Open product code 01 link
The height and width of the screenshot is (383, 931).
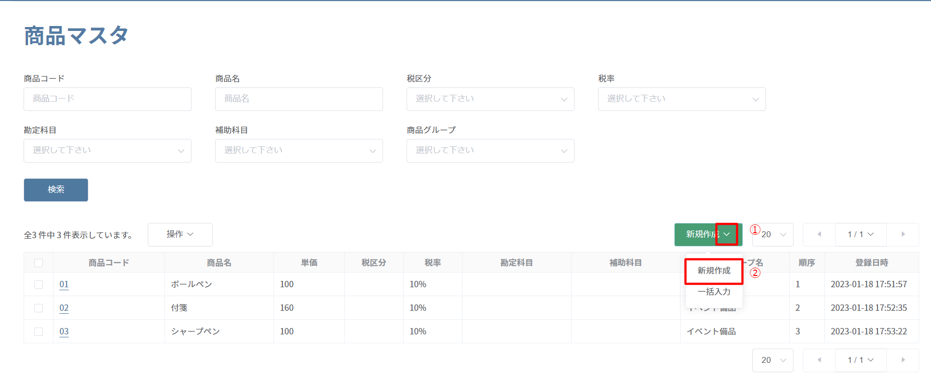(64, 284)
